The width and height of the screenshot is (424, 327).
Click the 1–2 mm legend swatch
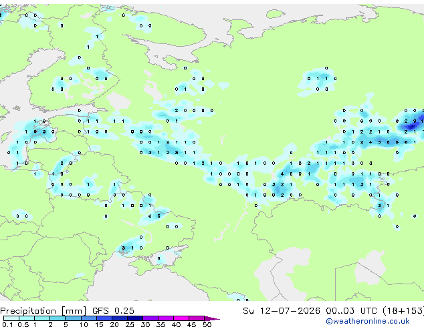coord(42,318)
